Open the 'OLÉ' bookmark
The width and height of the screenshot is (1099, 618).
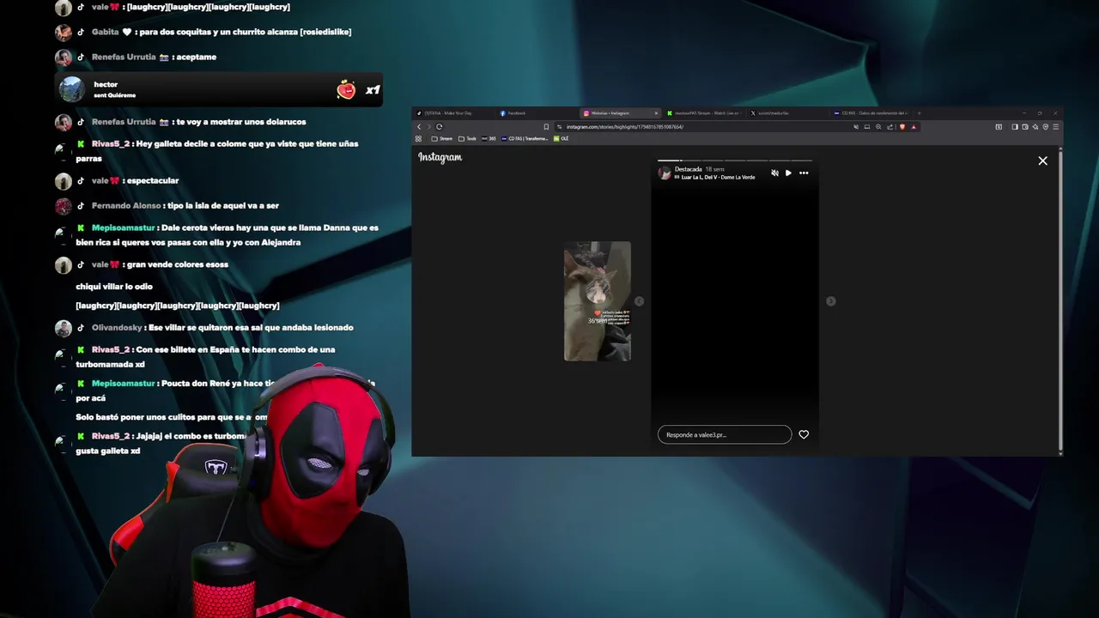pyautogui.click(x=562, y=138)
